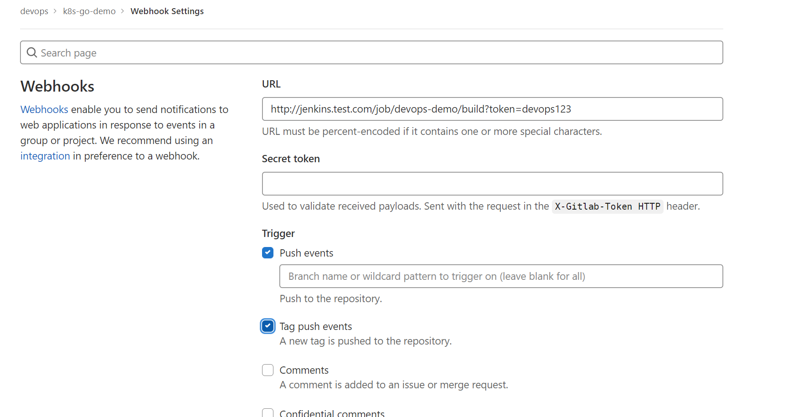Viewport: 798px width, 417px height.
Task: Follow the Webhooks documentation link
Action: [44, 109]
